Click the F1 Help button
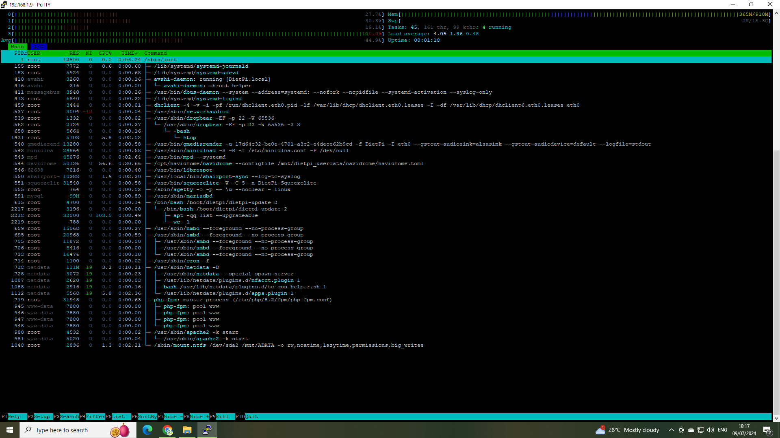 coord(14,417)
